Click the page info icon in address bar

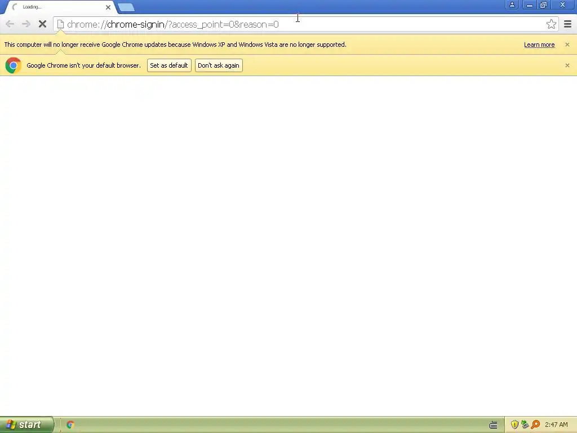point(60,24)
